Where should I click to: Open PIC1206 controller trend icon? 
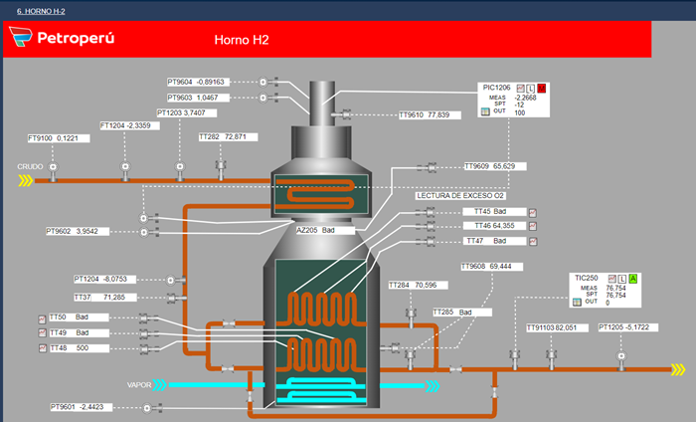point(521,89)
